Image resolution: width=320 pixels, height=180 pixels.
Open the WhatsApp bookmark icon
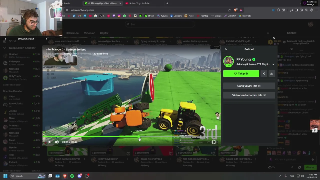pos(124,16)
